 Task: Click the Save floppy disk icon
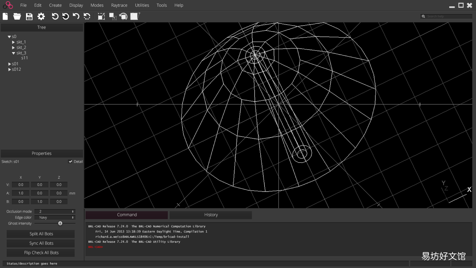tap(29, 16)
